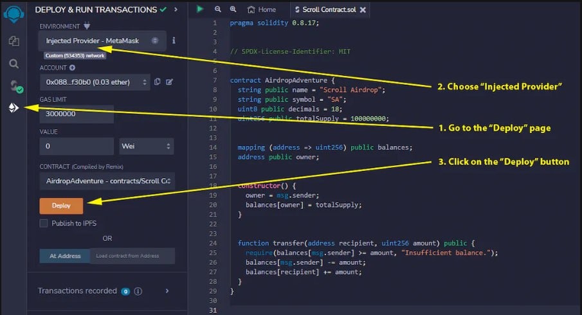The width and height of the screenshot is (582, 315).
Task: Open the Solidity compiler sidebar icon
Action: (x=16, y=86)
